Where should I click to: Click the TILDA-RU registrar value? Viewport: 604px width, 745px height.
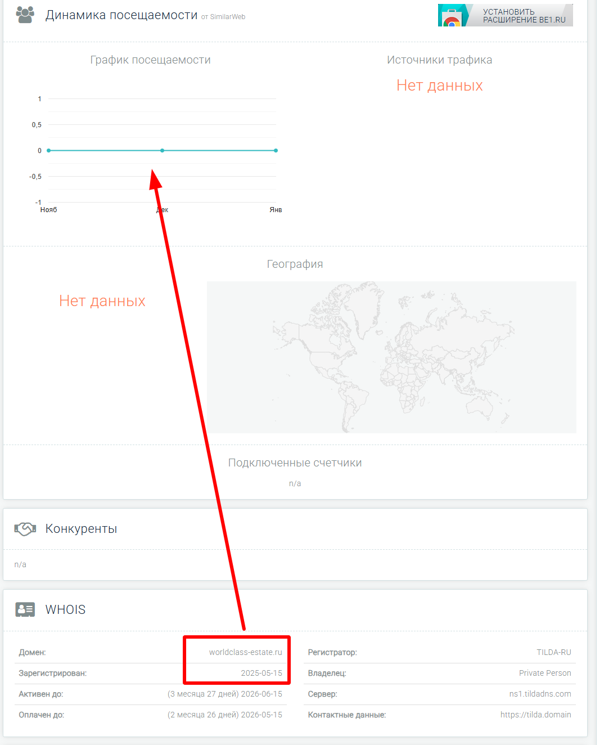[x=553, y=652]
